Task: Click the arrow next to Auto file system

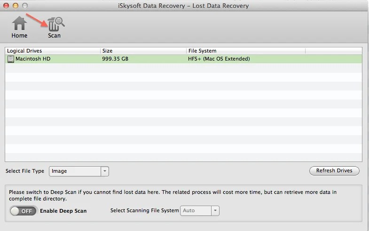Action: pyautogui.click(x=215, y=210)
